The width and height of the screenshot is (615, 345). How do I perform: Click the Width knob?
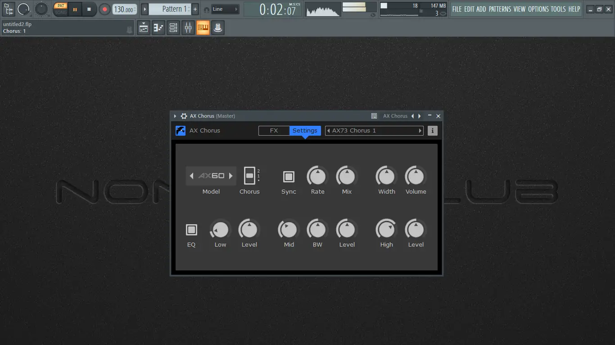click(386, 177)
